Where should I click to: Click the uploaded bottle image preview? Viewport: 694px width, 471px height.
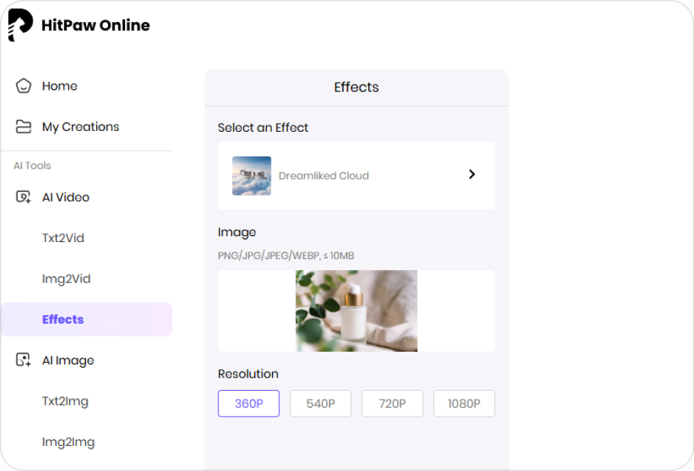[357, 311]
